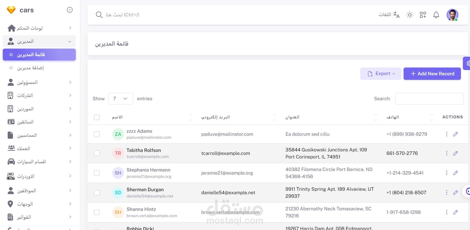Click the location pin icon beside الوجهات
Image resolution: width=470 pixels, height=230 pixels.
pyautogui.click(x=10, y=204)
